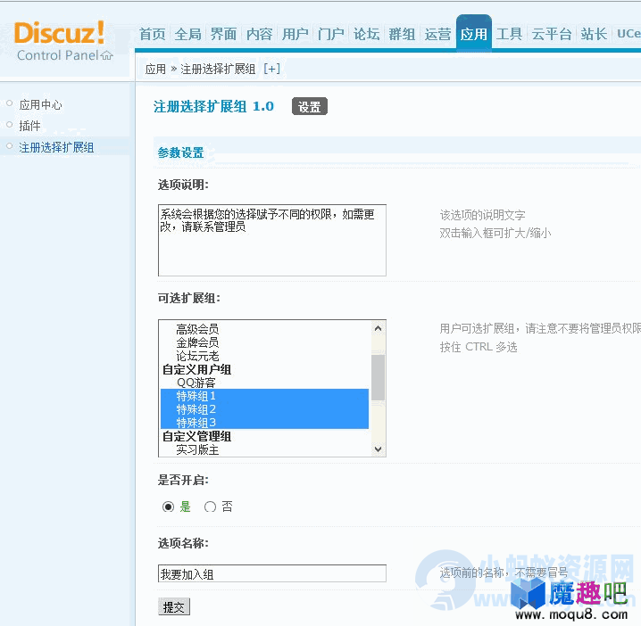Switch to the 运营 tab

[437, 34]
